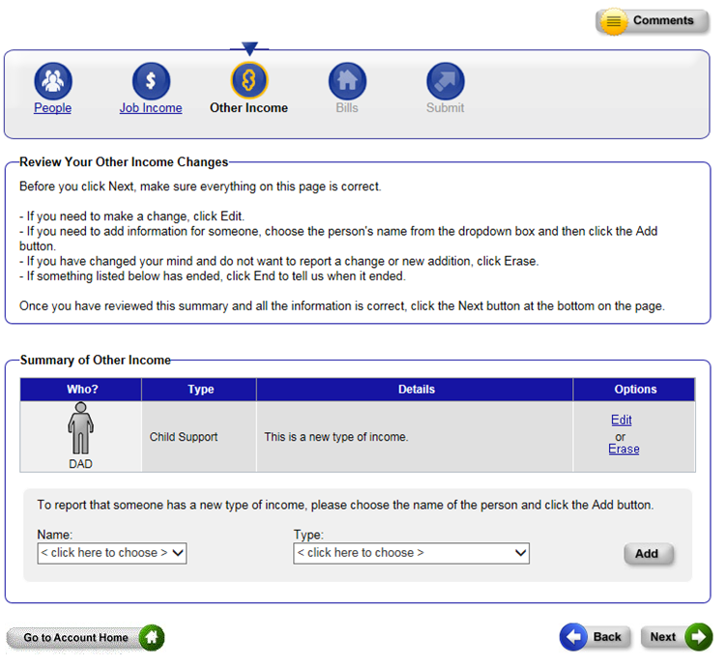
Task: Edit the Child Support income entry
Action: pos(622,420)
